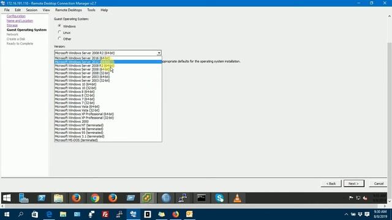This screenshot has width=392, height=220.
Task: Launch Microsoft Edge from local taskbar
Action: (x=49, y=215)
